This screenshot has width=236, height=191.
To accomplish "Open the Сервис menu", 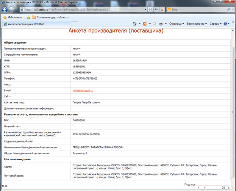I will click(216, 23).
